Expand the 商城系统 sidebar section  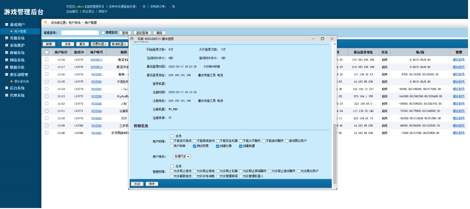(x=7, y=53)
